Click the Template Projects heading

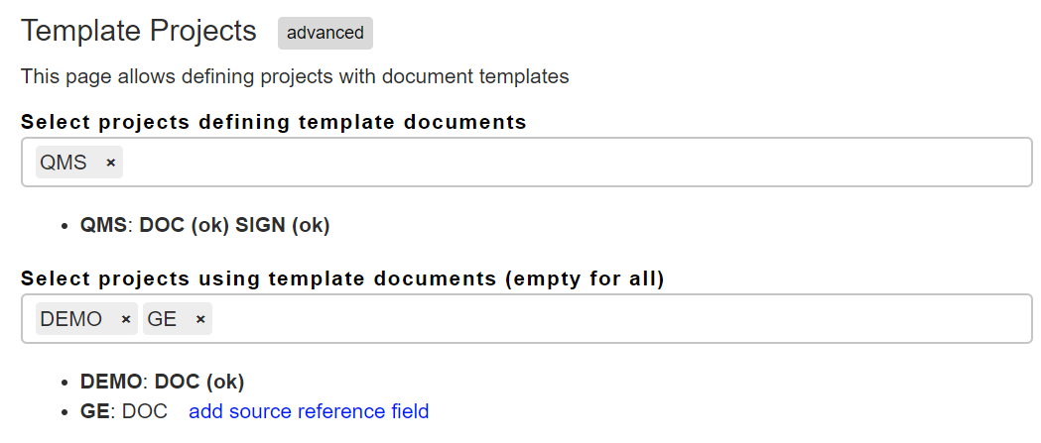[x=139, y=31]
